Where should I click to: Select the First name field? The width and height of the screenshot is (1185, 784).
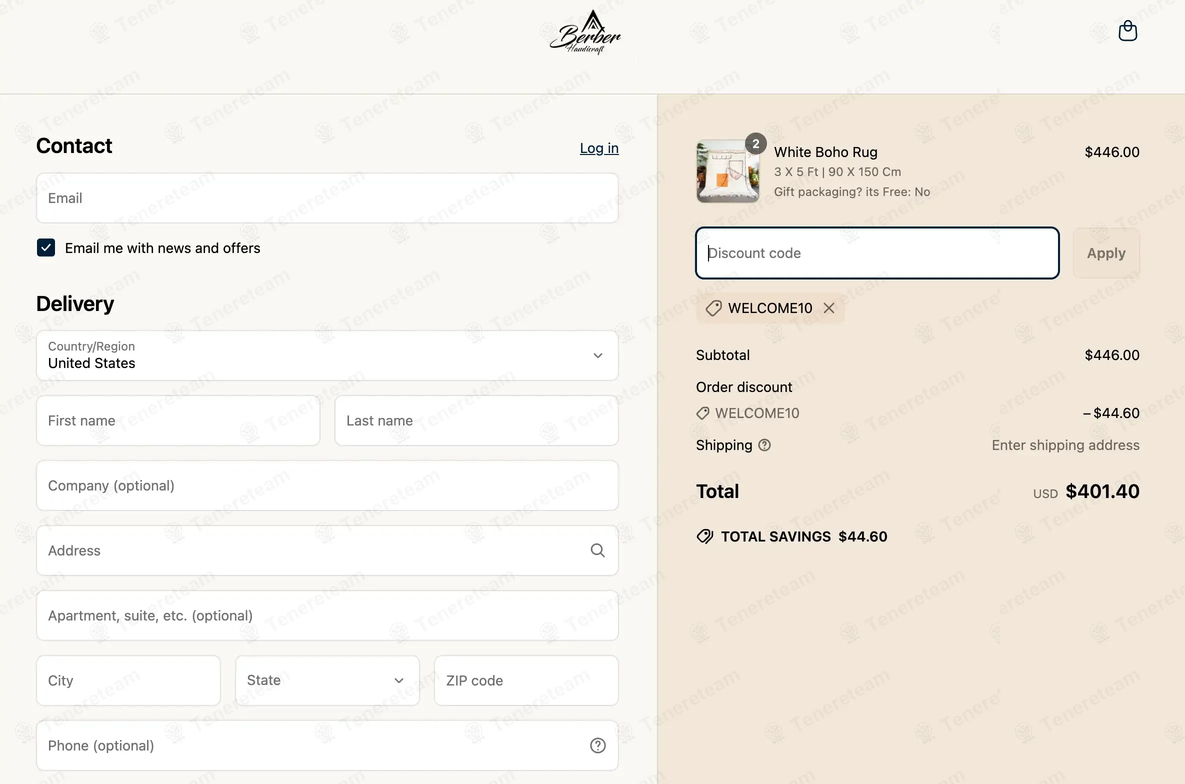(178, 420)
